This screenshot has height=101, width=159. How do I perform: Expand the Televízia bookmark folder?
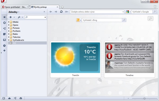point(9,37)
